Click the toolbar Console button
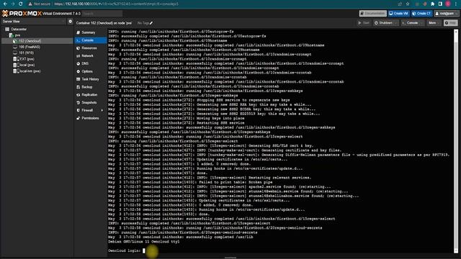 tap(410, 23)
